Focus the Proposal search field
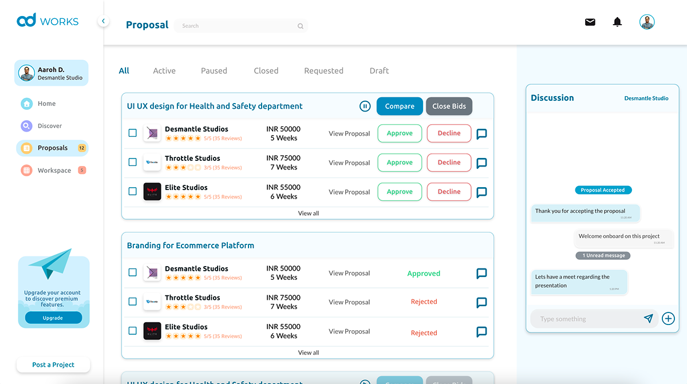The image size is (687, 384). coord(241,26)
